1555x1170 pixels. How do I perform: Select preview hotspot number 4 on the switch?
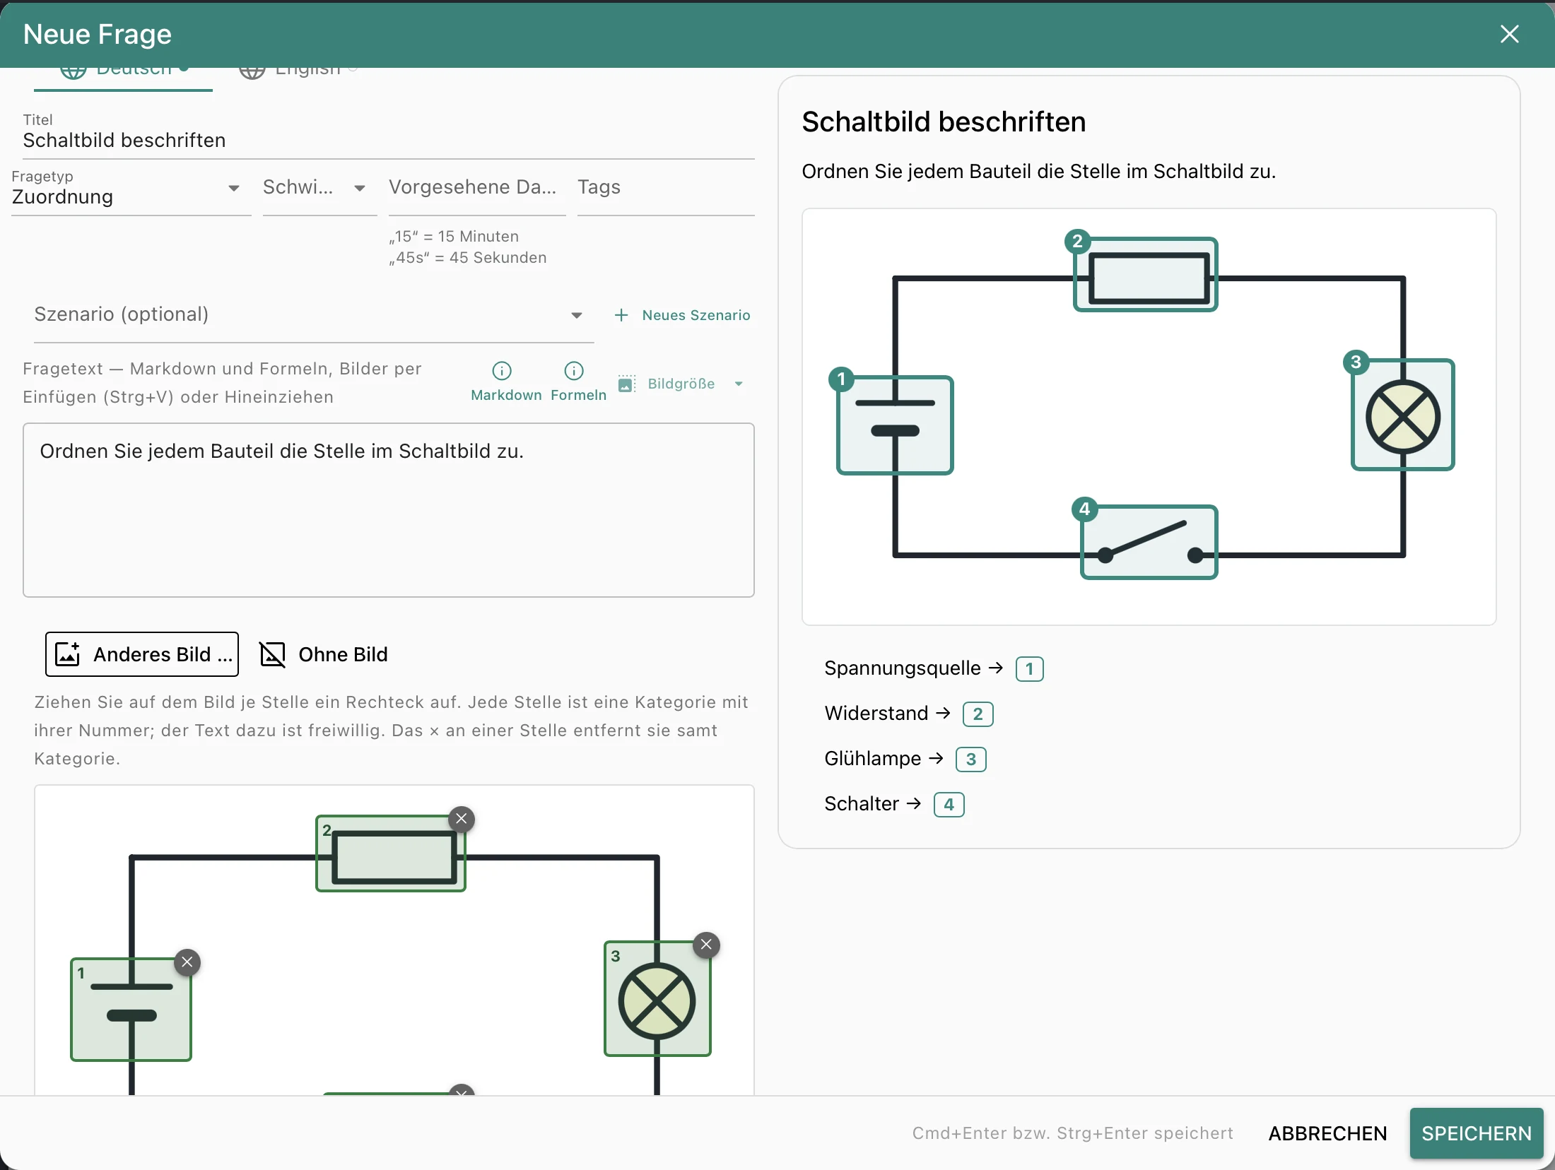click(x=1084, y=509)
